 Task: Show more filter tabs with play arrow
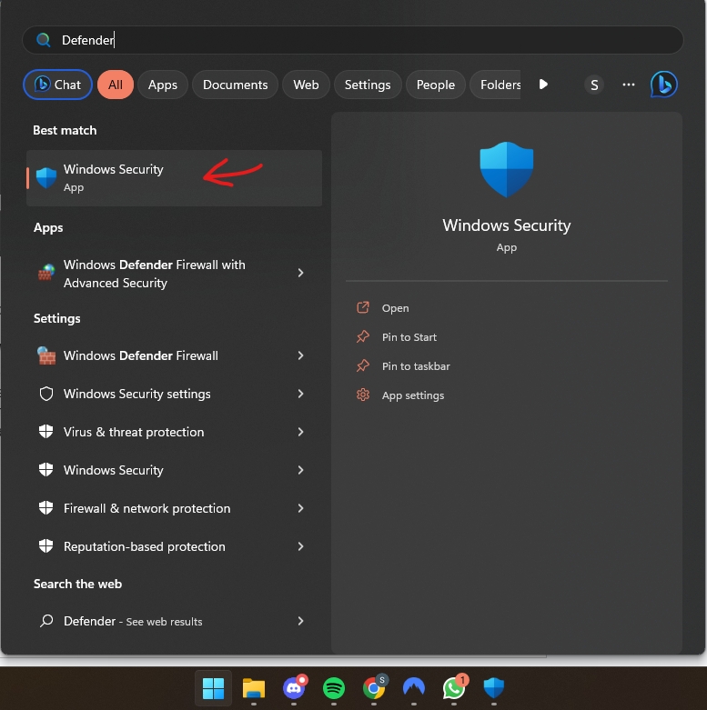coord(543,85)
